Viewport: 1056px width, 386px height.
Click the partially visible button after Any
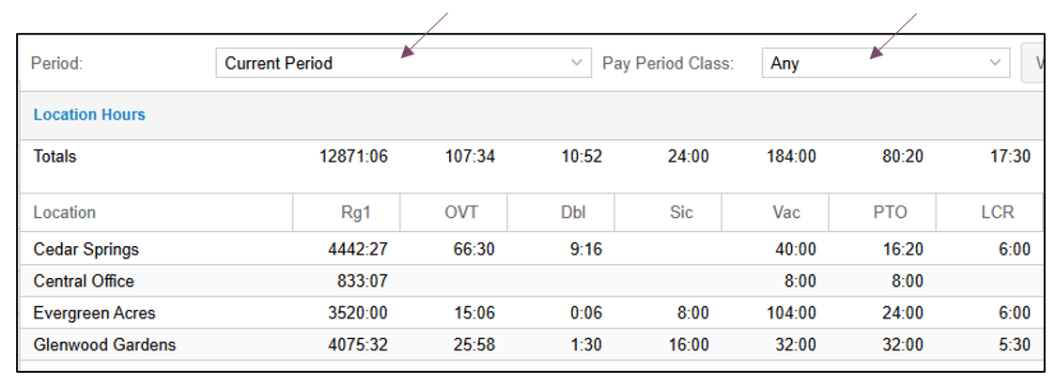click(x=1033, y=63)
